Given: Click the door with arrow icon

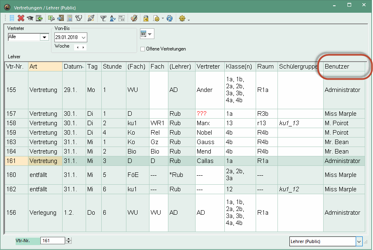Looking at the screenshot, I should point(61,18).
